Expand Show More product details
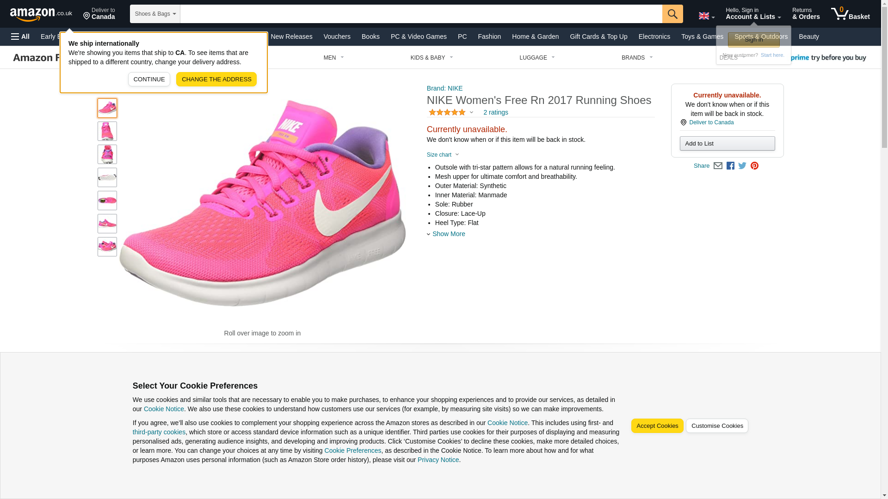 point(448,234)
